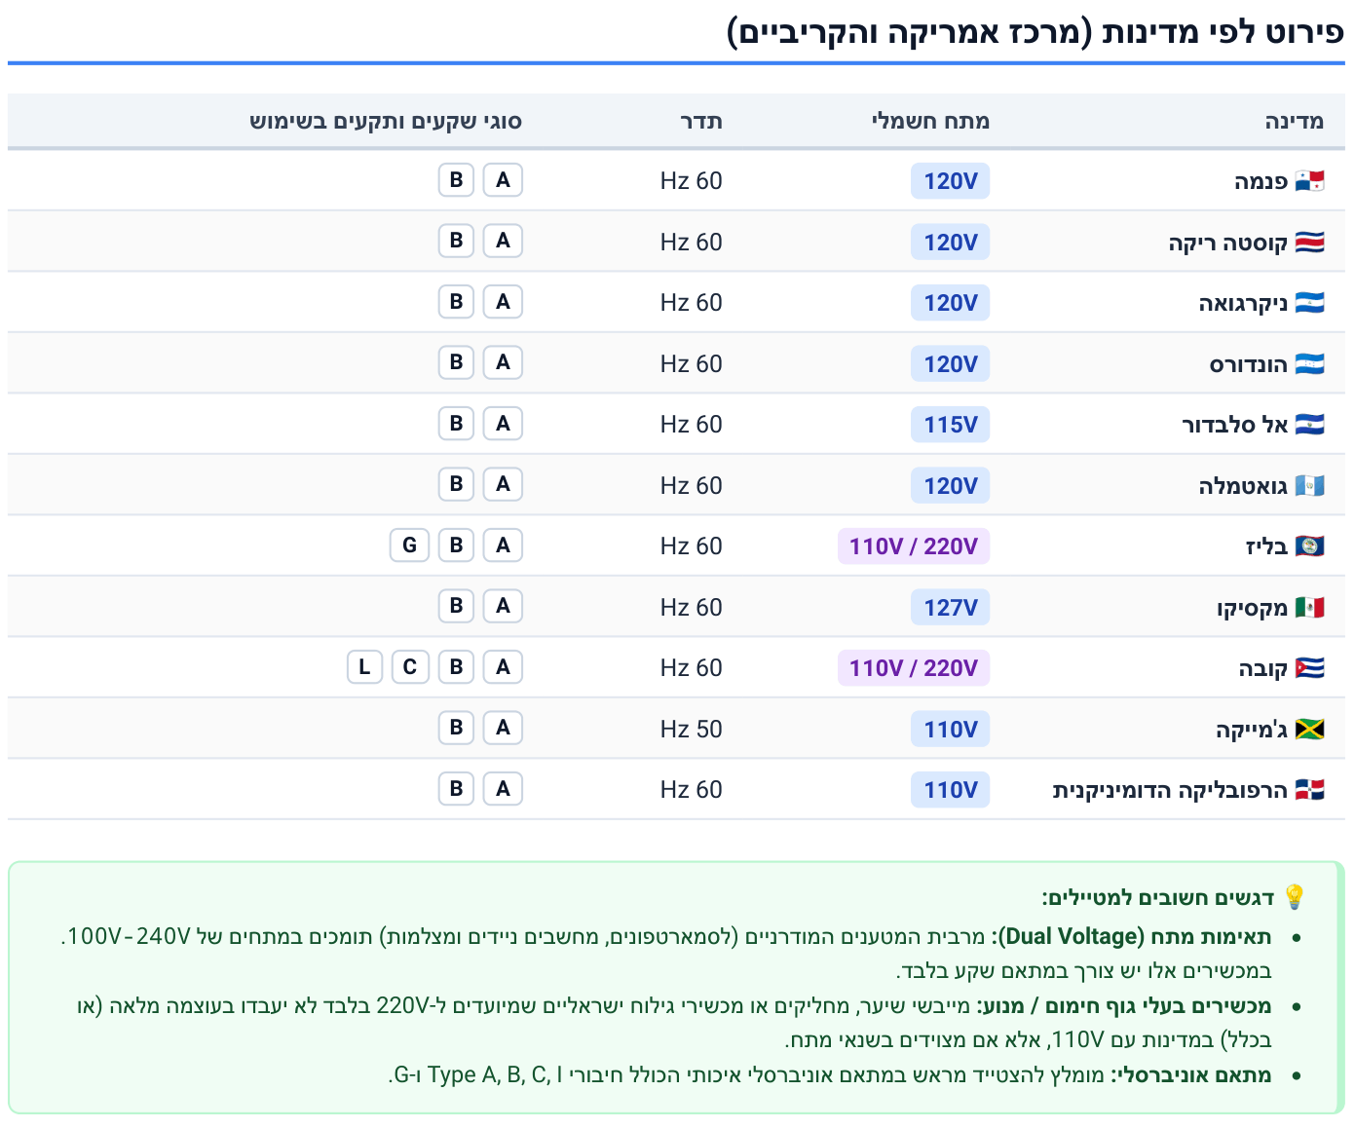This screenshot has width=1355, height=1128.
Task: Click the A plug badge in Guatemala row
Action: 503,484
